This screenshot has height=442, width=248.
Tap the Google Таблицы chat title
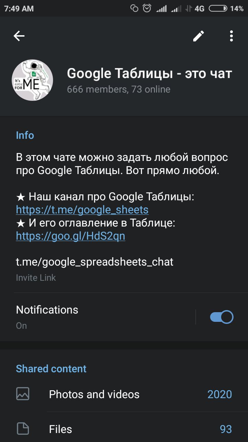click(x=149, y=74)
